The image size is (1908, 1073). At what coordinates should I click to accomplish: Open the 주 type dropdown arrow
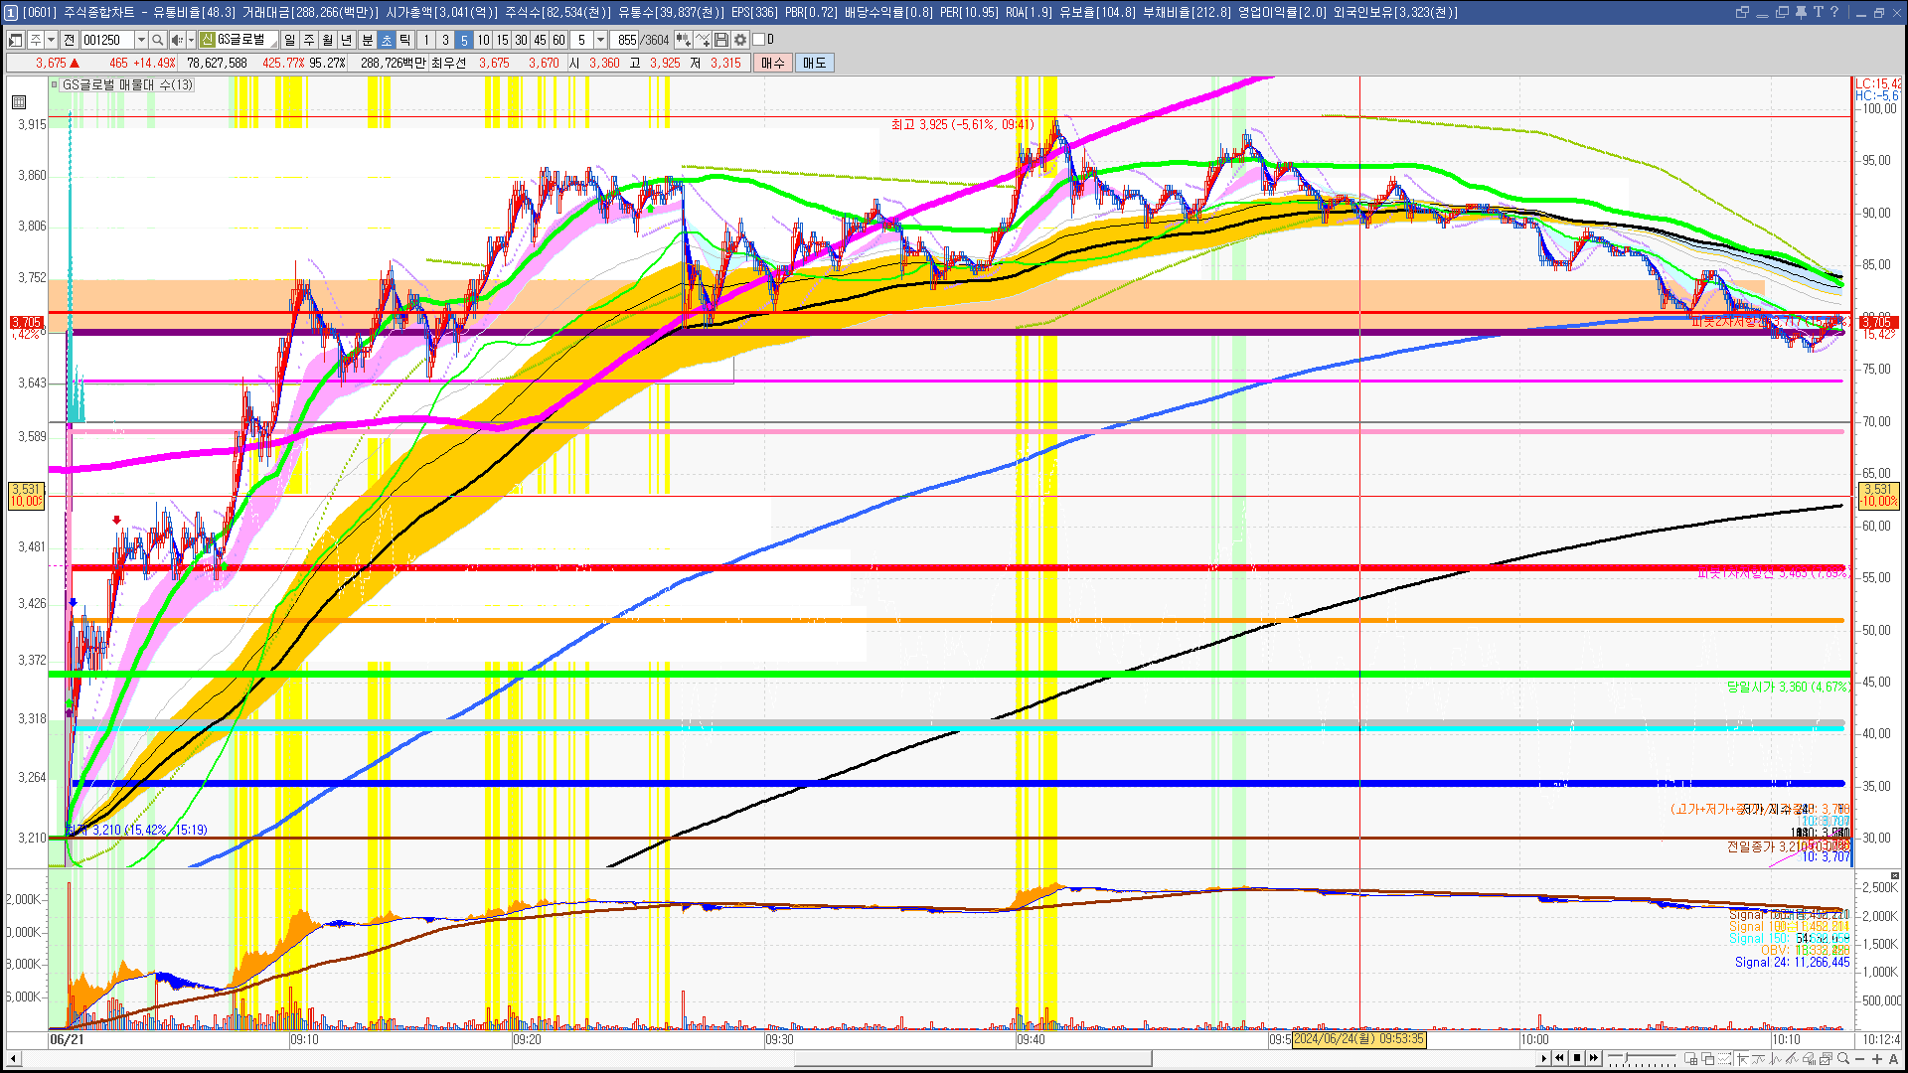pos(51,40)
